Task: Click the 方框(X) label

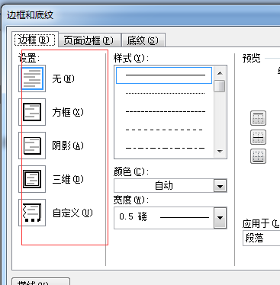Action: [x=68, y=112]
